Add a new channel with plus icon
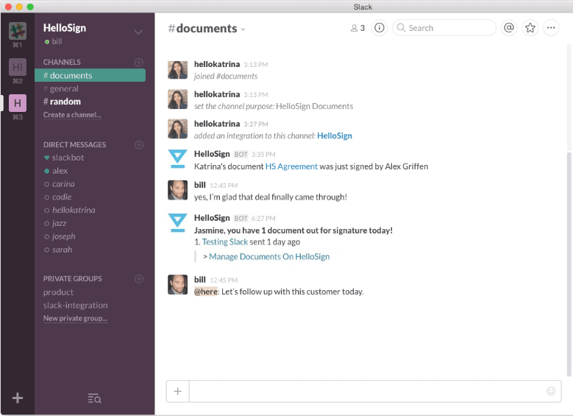 pos(139,62)
